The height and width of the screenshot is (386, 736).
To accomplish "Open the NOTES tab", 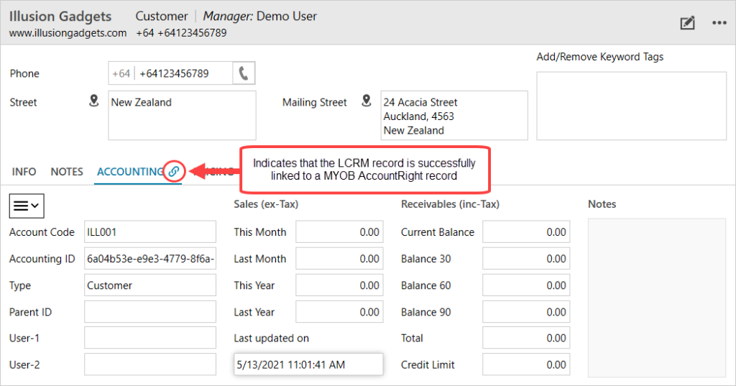I will coord(67,172).
